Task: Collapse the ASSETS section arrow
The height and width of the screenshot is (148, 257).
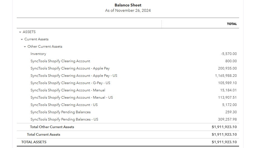Action: [x=20, y=32]
